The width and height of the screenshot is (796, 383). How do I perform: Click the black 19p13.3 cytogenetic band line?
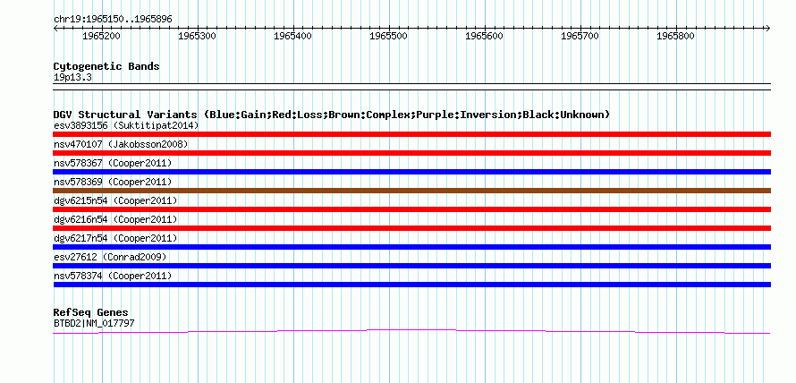[411, 86]
